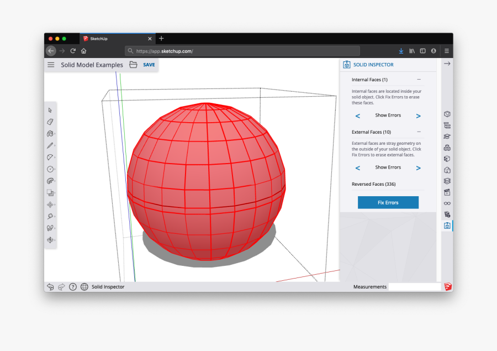Click the Fix Errors button
This screenshot has height=351, width=497.
click(388, 202)
